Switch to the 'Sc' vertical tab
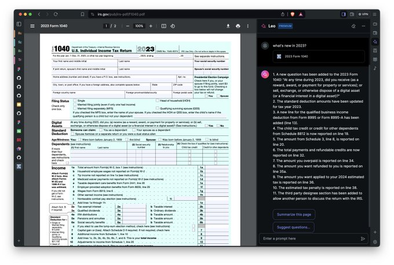 tap(19, 42)
